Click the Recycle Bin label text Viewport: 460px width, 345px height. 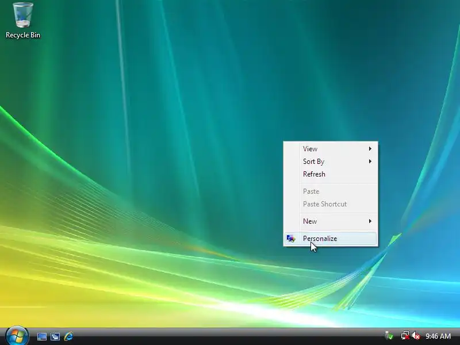(x=23, y=35)
